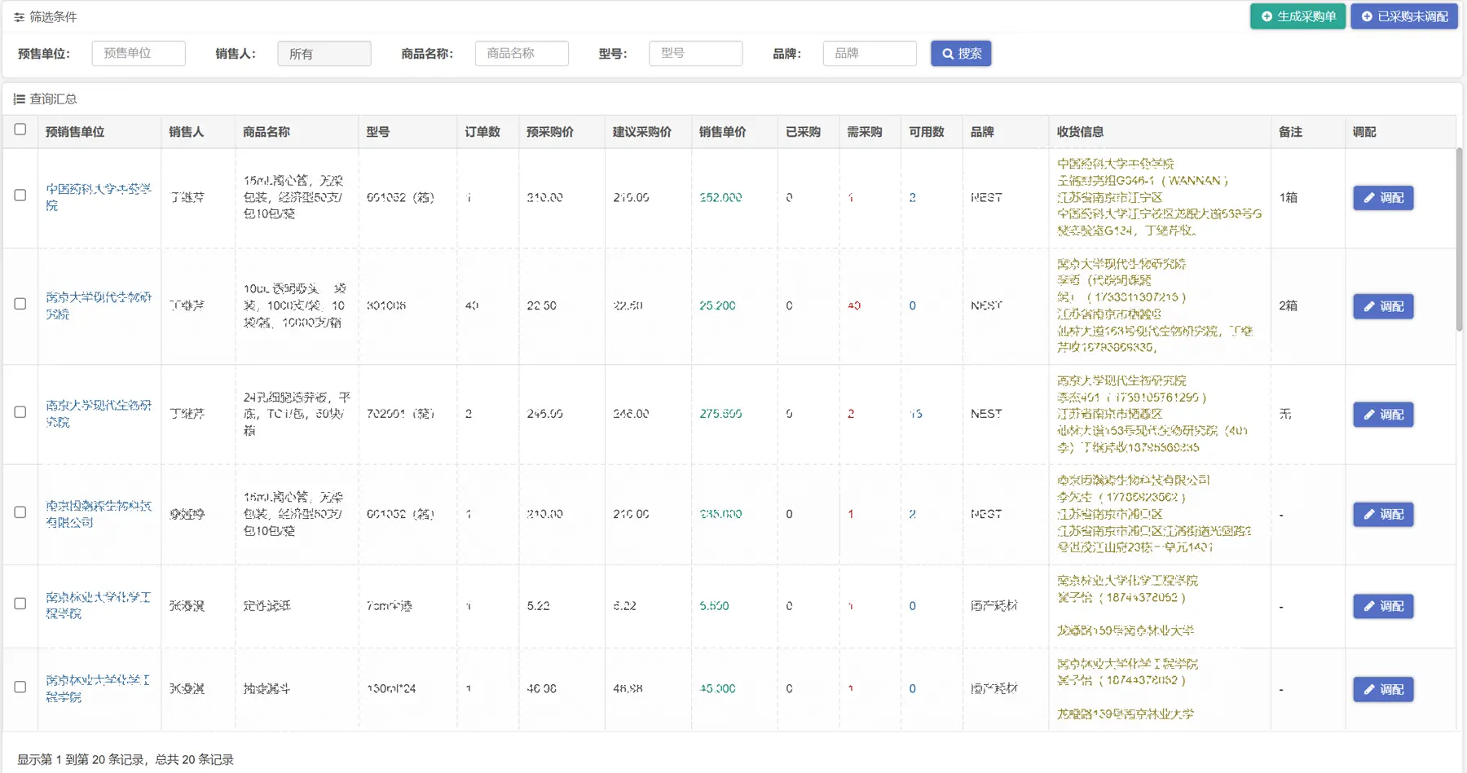The image size is (1467, 773).
Task: Click 调配 button for 定性滤纸 row
Action: coord(1383,606)
